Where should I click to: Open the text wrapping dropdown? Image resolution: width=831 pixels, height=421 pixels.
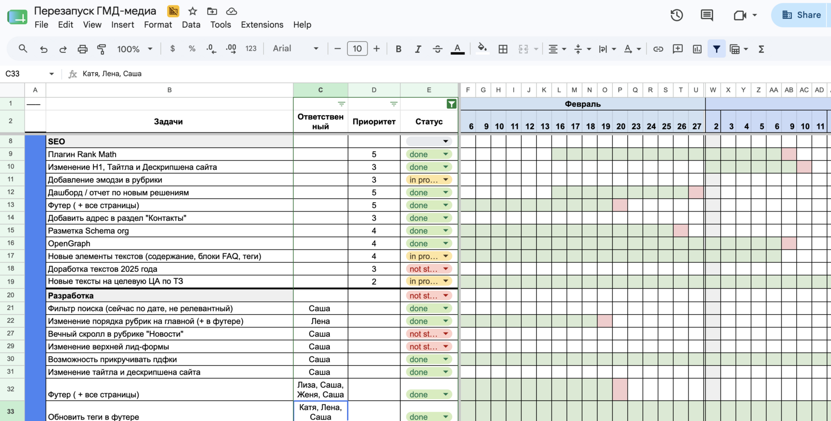click(607, 49)
